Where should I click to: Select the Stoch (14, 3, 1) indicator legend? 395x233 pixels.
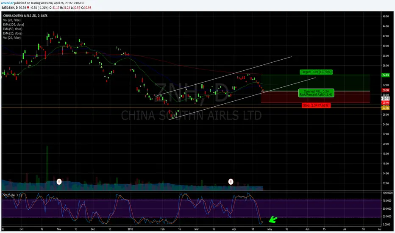12,195
